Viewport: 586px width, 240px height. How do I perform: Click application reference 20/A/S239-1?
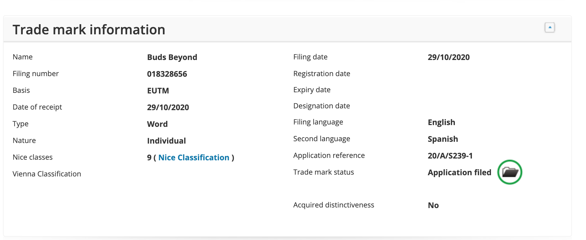click(x=450, y=156)
